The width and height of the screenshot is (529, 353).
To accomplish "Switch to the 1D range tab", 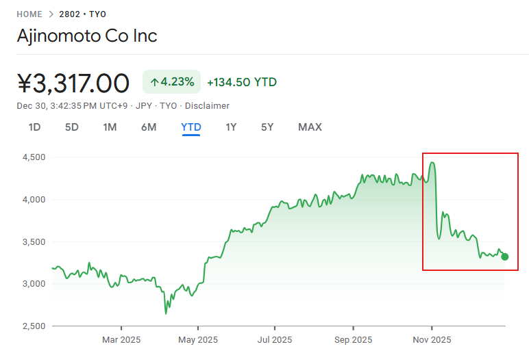I will pyautogui.click(x=34, y=127).
